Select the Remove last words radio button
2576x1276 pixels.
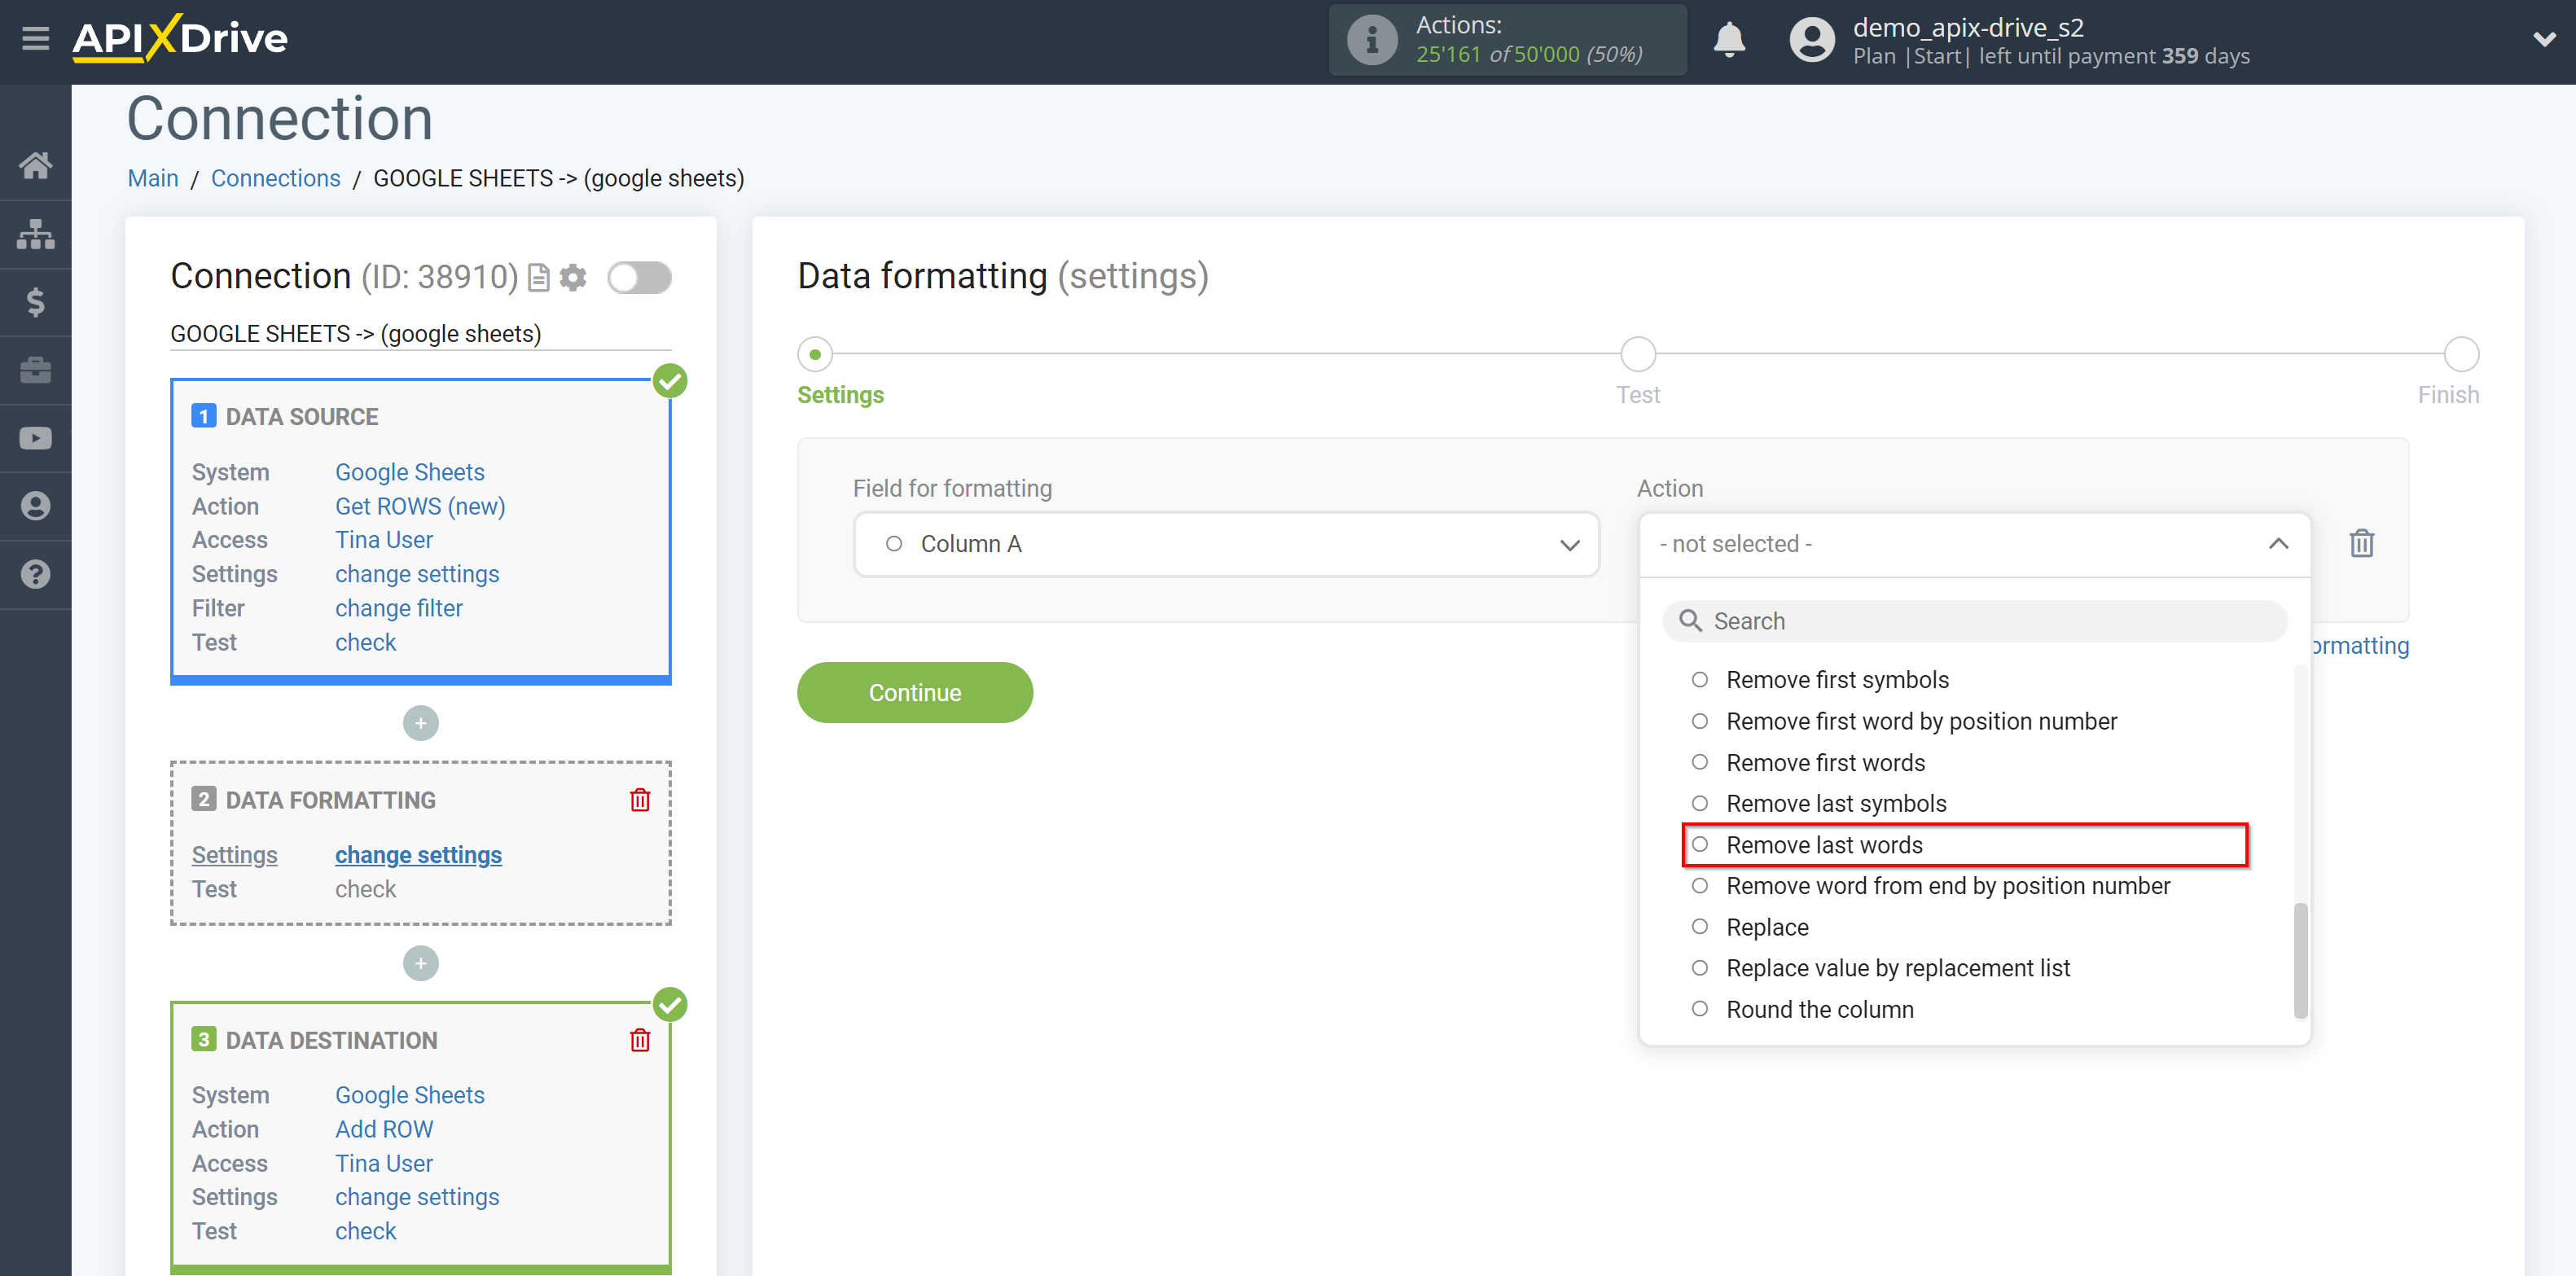[1699, 844]
